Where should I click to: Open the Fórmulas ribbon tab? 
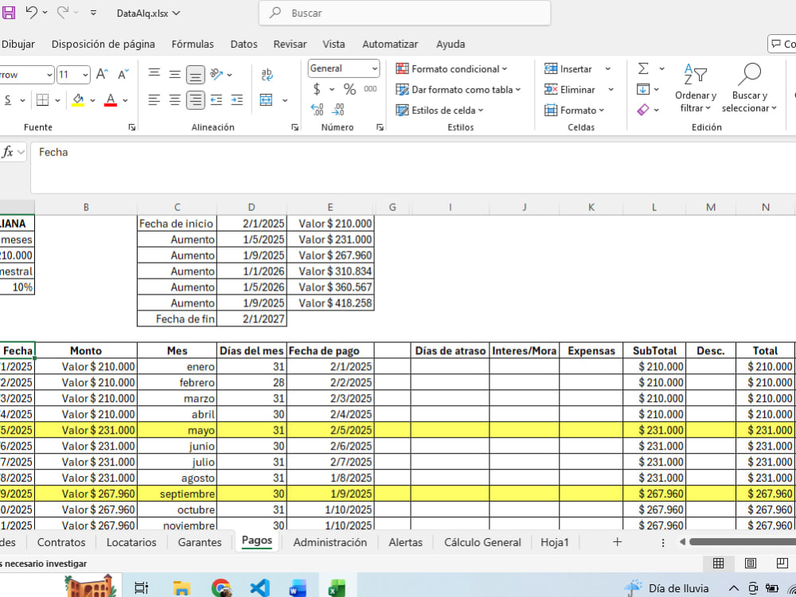pos(193,44)
